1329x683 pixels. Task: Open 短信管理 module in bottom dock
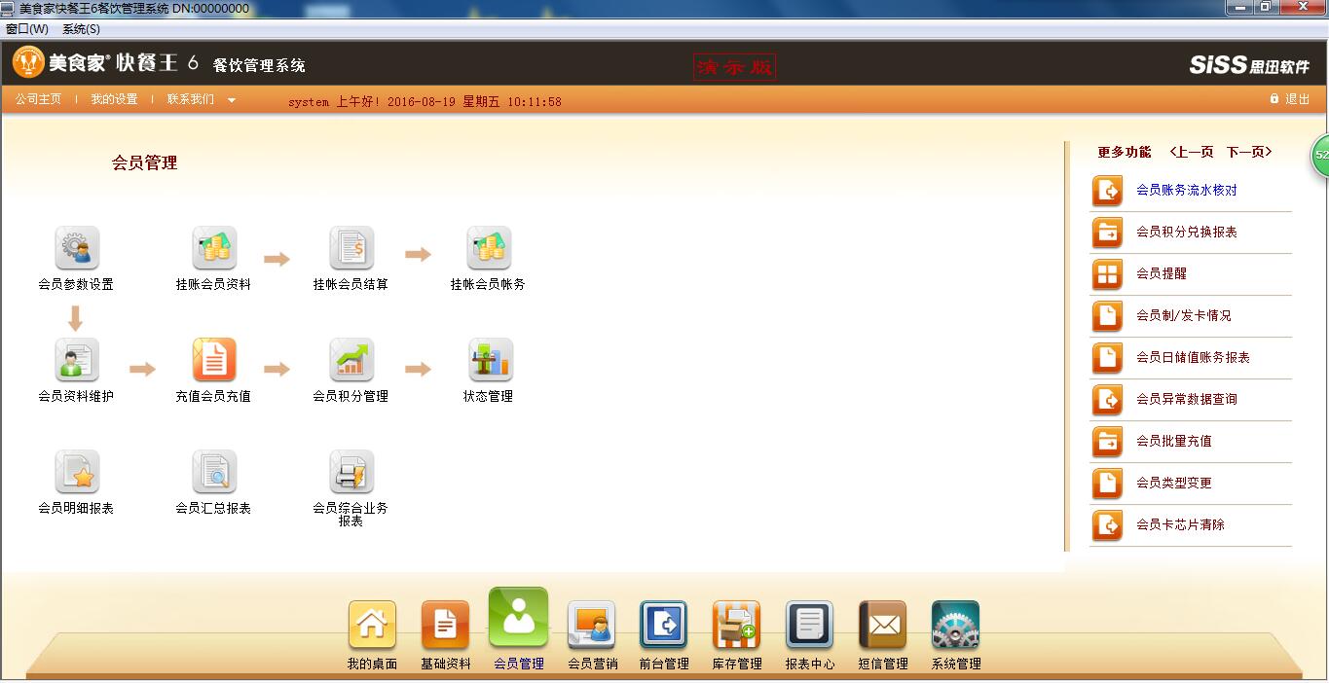coord(883,626)
